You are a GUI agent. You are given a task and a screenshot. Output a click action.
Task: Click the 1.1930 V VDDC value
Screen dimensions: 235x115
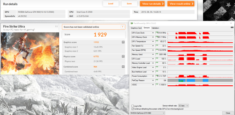point(161,85)
